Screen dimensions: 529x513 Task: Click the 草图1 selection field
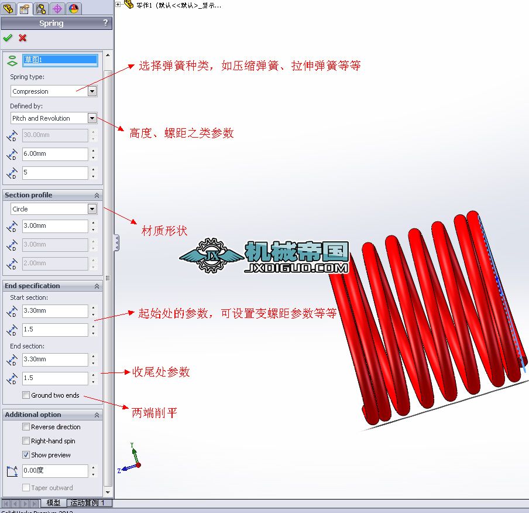(61, 60)
